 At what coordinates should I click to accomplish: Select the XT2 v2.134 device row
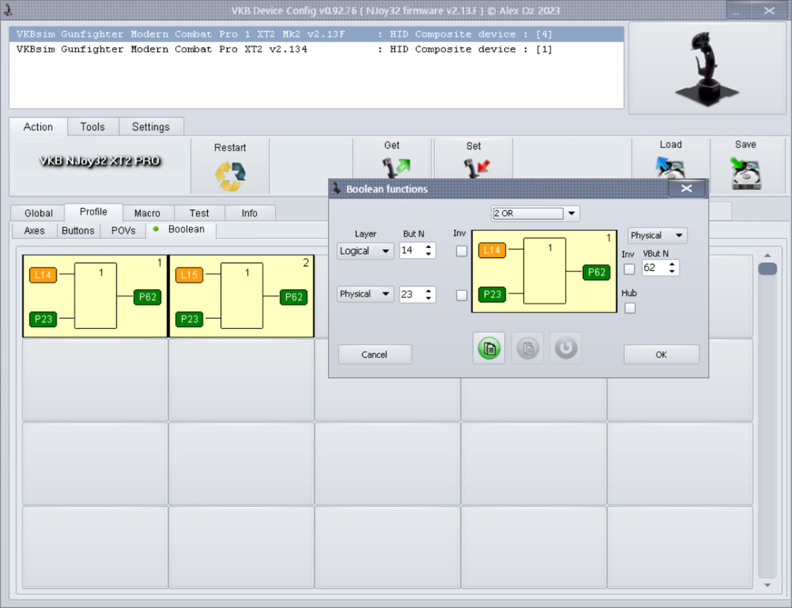pyautogui.click(x=316, y=49)
